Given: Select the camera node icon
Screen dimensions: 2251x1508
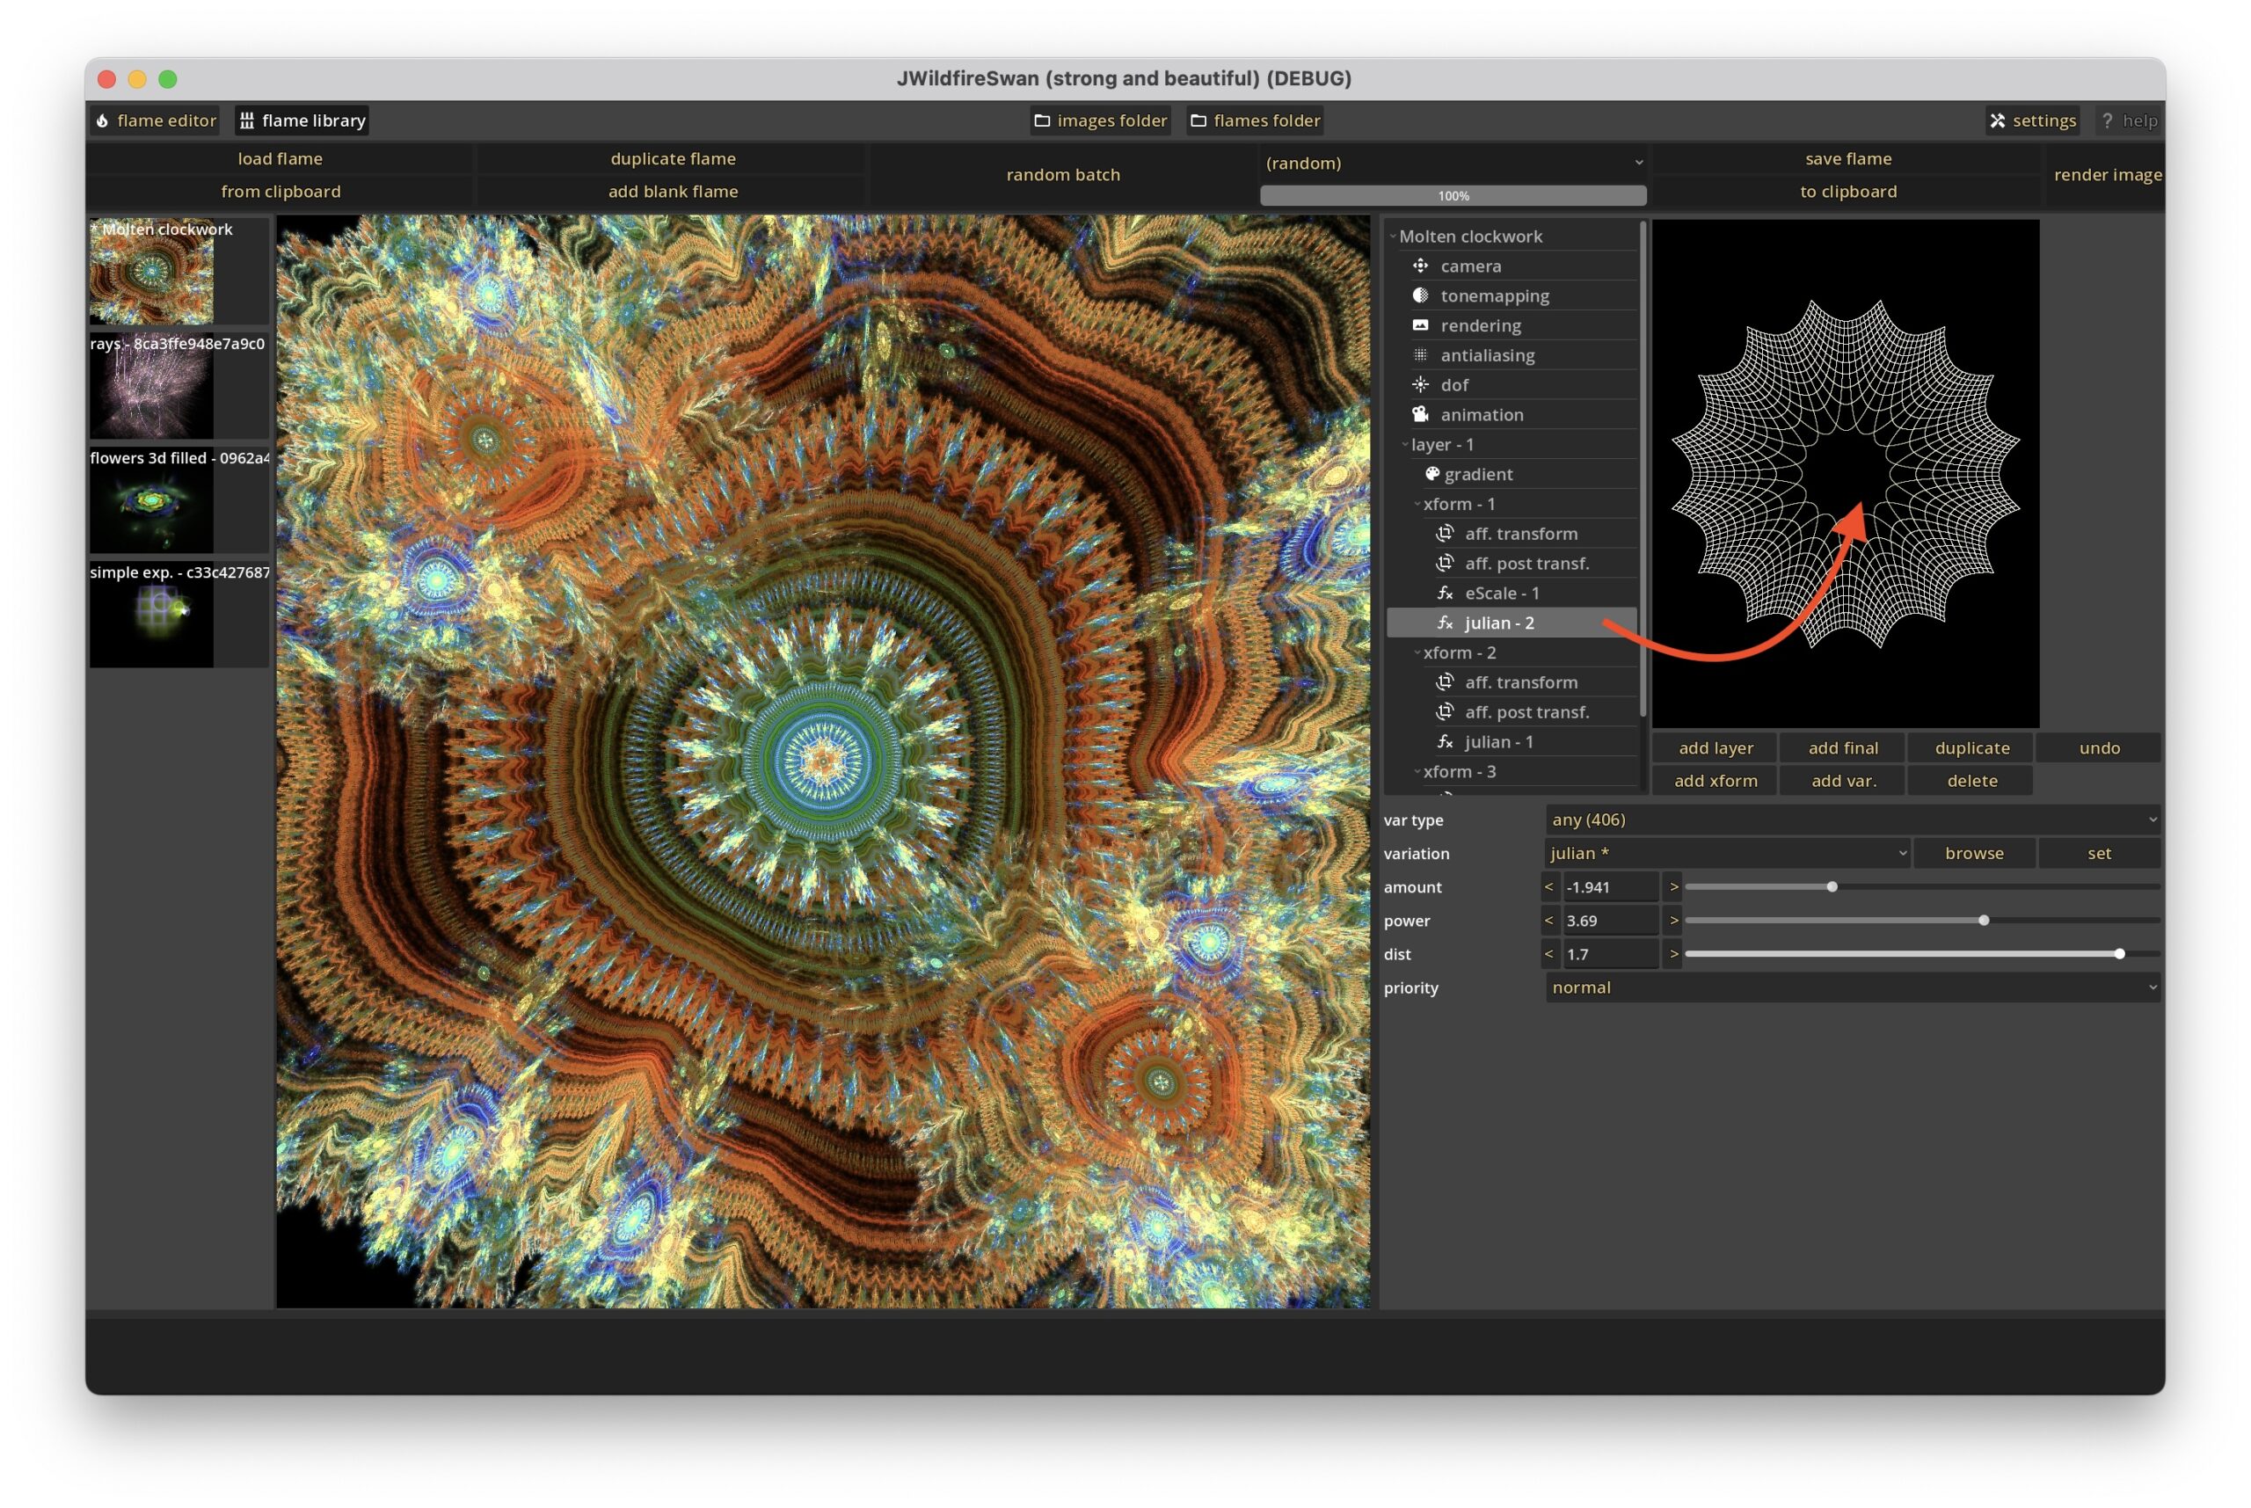Looking at the screenshot, I should [x=1420, y=266].
